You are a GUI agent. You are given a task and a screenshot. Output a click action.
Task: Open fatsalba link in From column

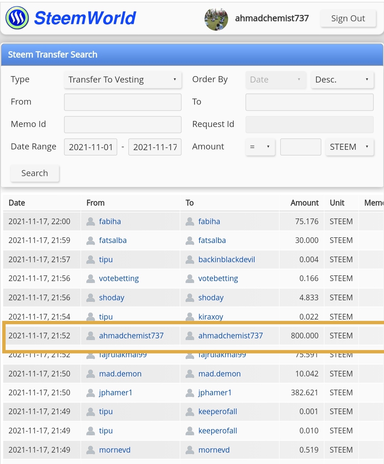[x=113, y=241]
